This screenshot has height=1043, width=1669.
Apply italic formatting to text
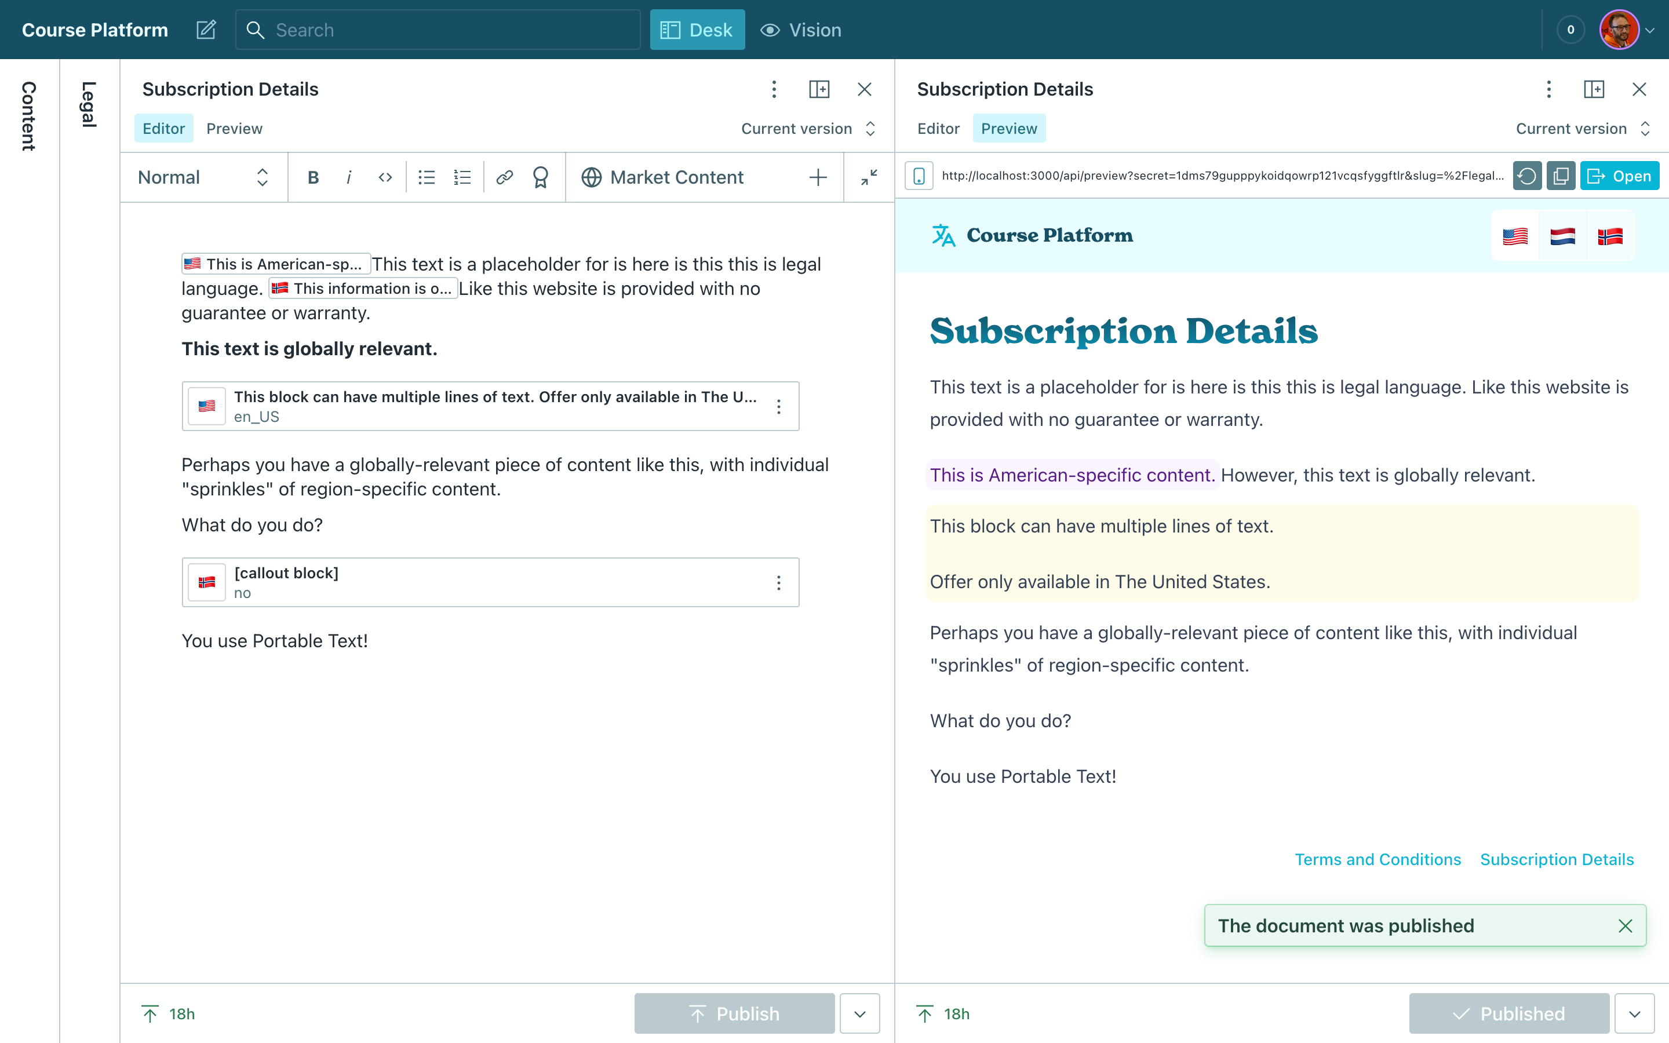(349, 177)
